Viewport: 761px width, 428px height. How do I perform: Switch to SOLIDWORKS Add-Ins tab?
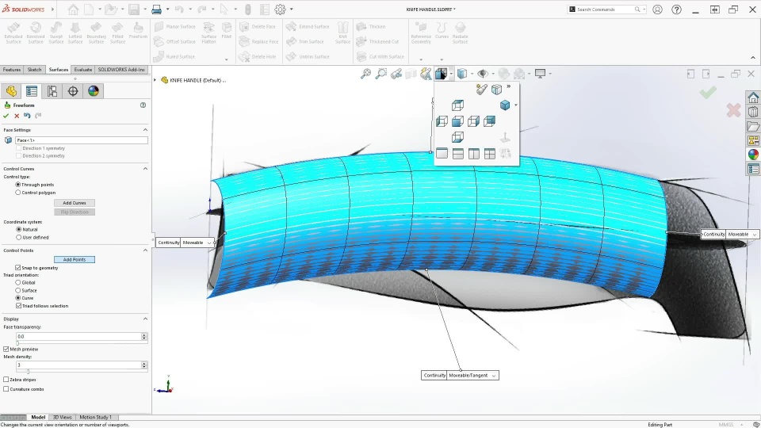[x=121, y=70]
